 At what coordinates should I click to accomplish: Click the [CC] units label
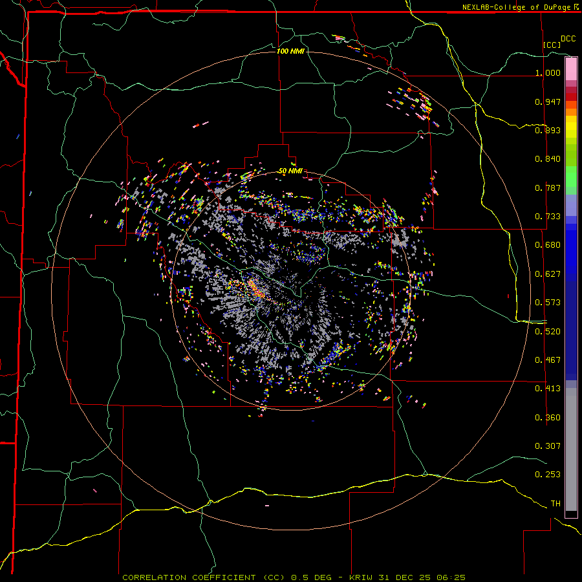[x=552, y=45]
